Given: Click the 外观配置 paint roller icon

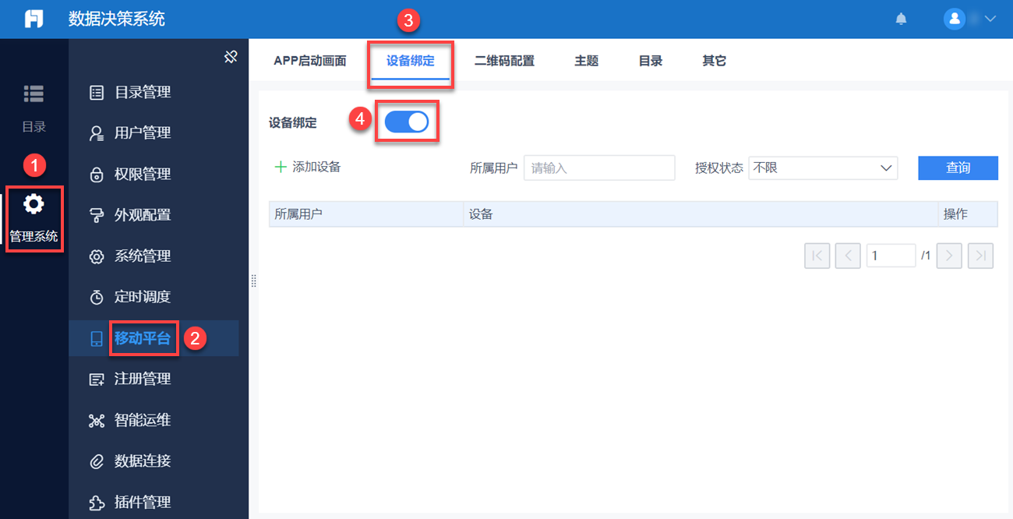Looking at the screenshot, I should 97,215.
